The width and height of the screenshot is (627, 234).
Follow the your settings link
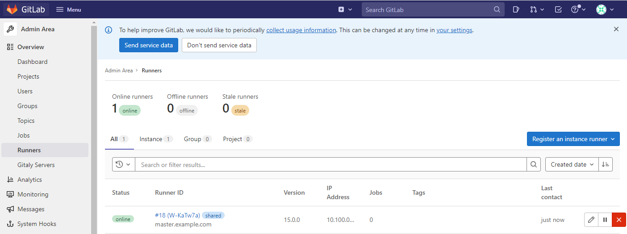[x=454, y=30]
